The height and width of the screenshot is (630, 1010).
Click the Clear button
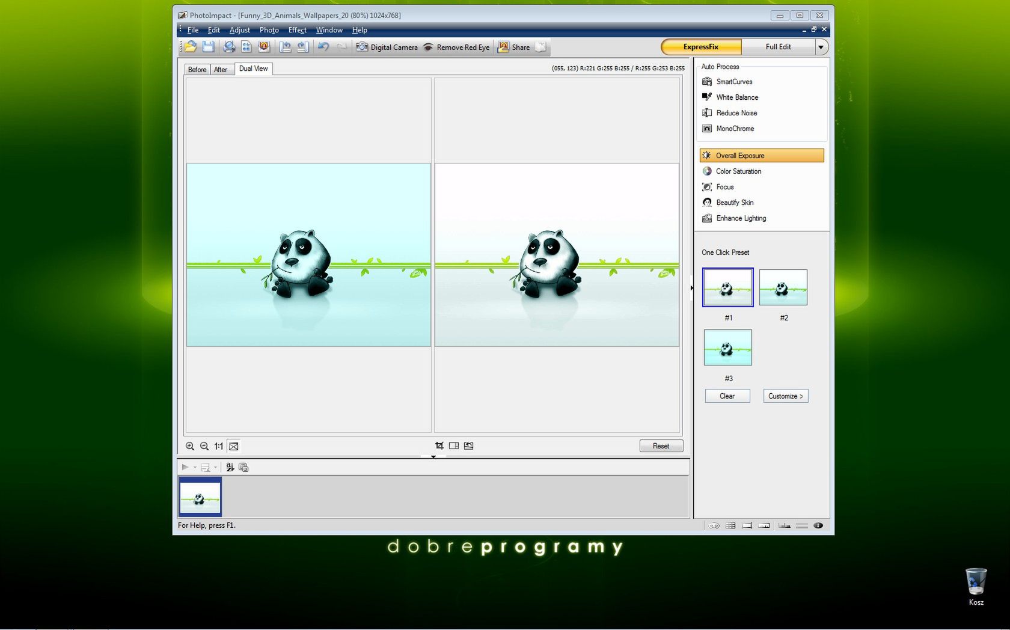click(x=727, y=396)
